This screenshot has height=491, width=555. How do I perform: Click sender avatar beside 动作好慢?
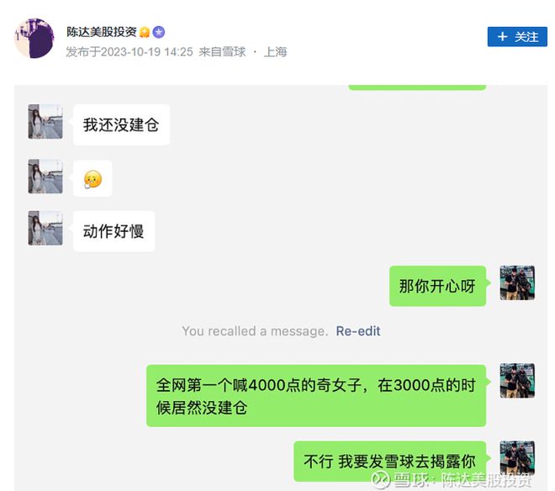click(x=45, y=228)
